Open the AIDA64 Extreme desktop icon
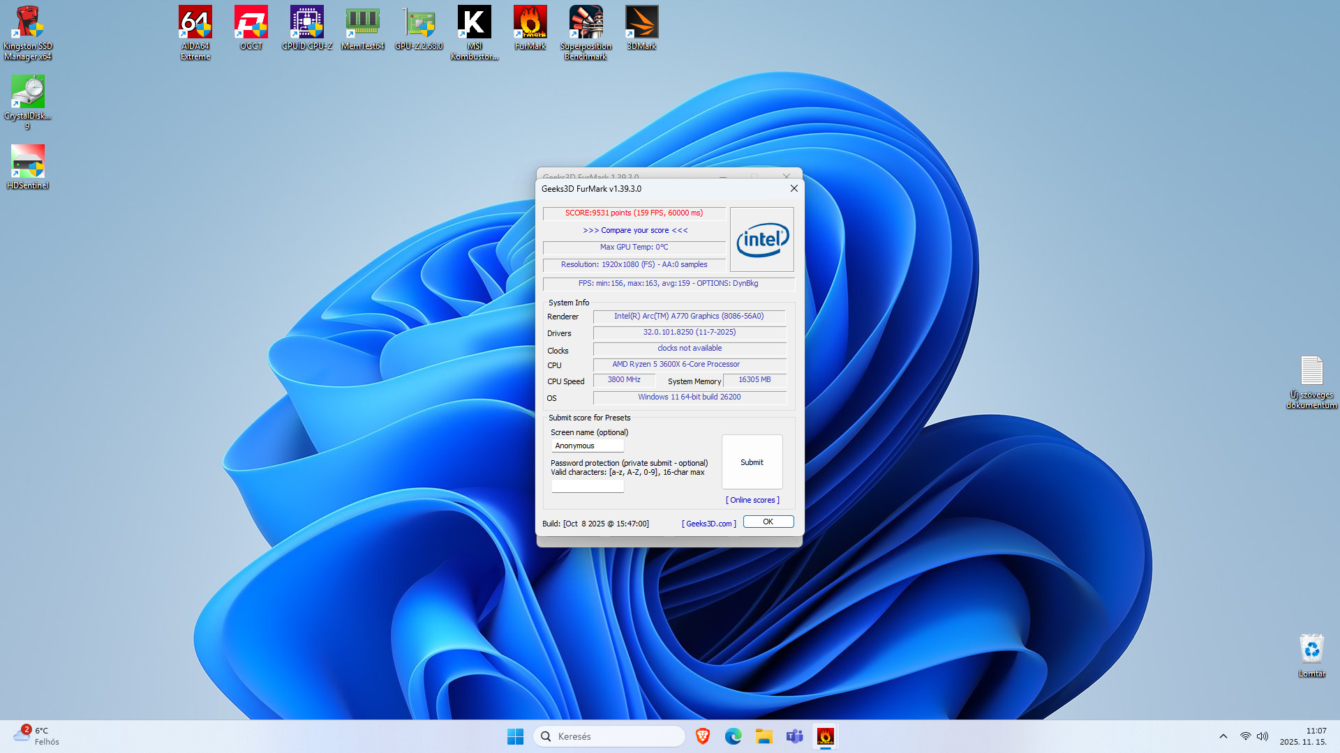 (x=195, y=24)
